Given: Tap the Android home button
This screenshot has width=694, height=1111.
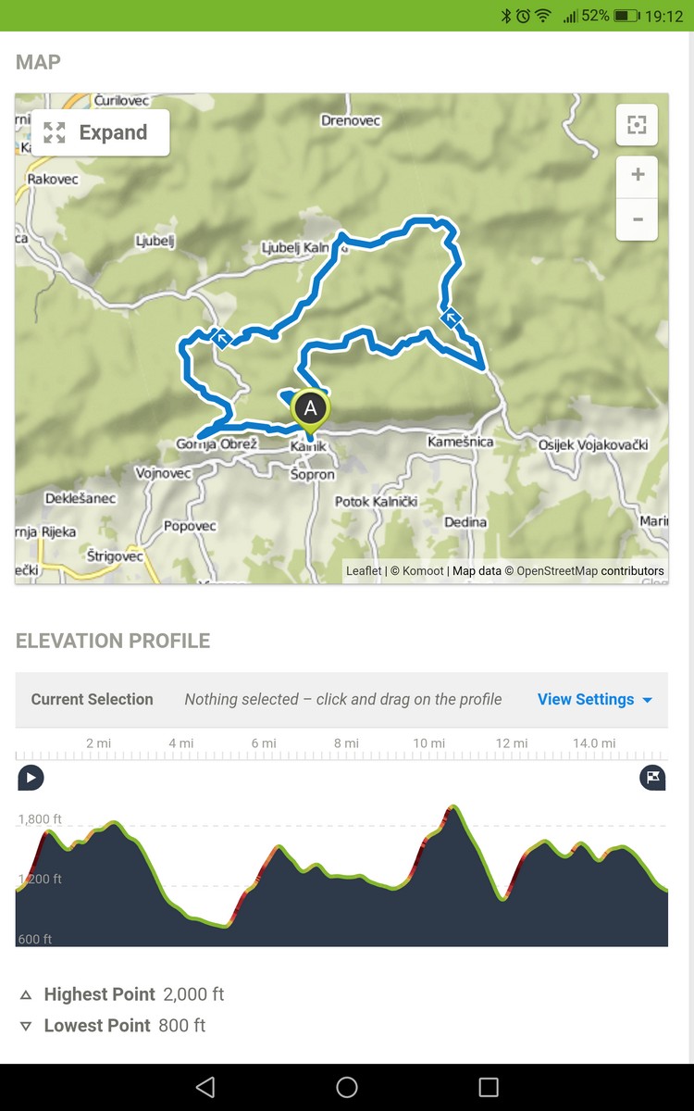Looking at the screenshot, I should [347, 1087].
